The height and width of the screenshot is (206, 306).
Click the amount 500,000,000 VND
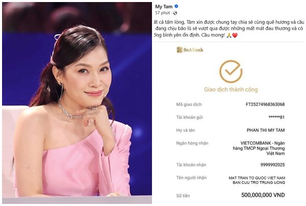coord(263,195)
